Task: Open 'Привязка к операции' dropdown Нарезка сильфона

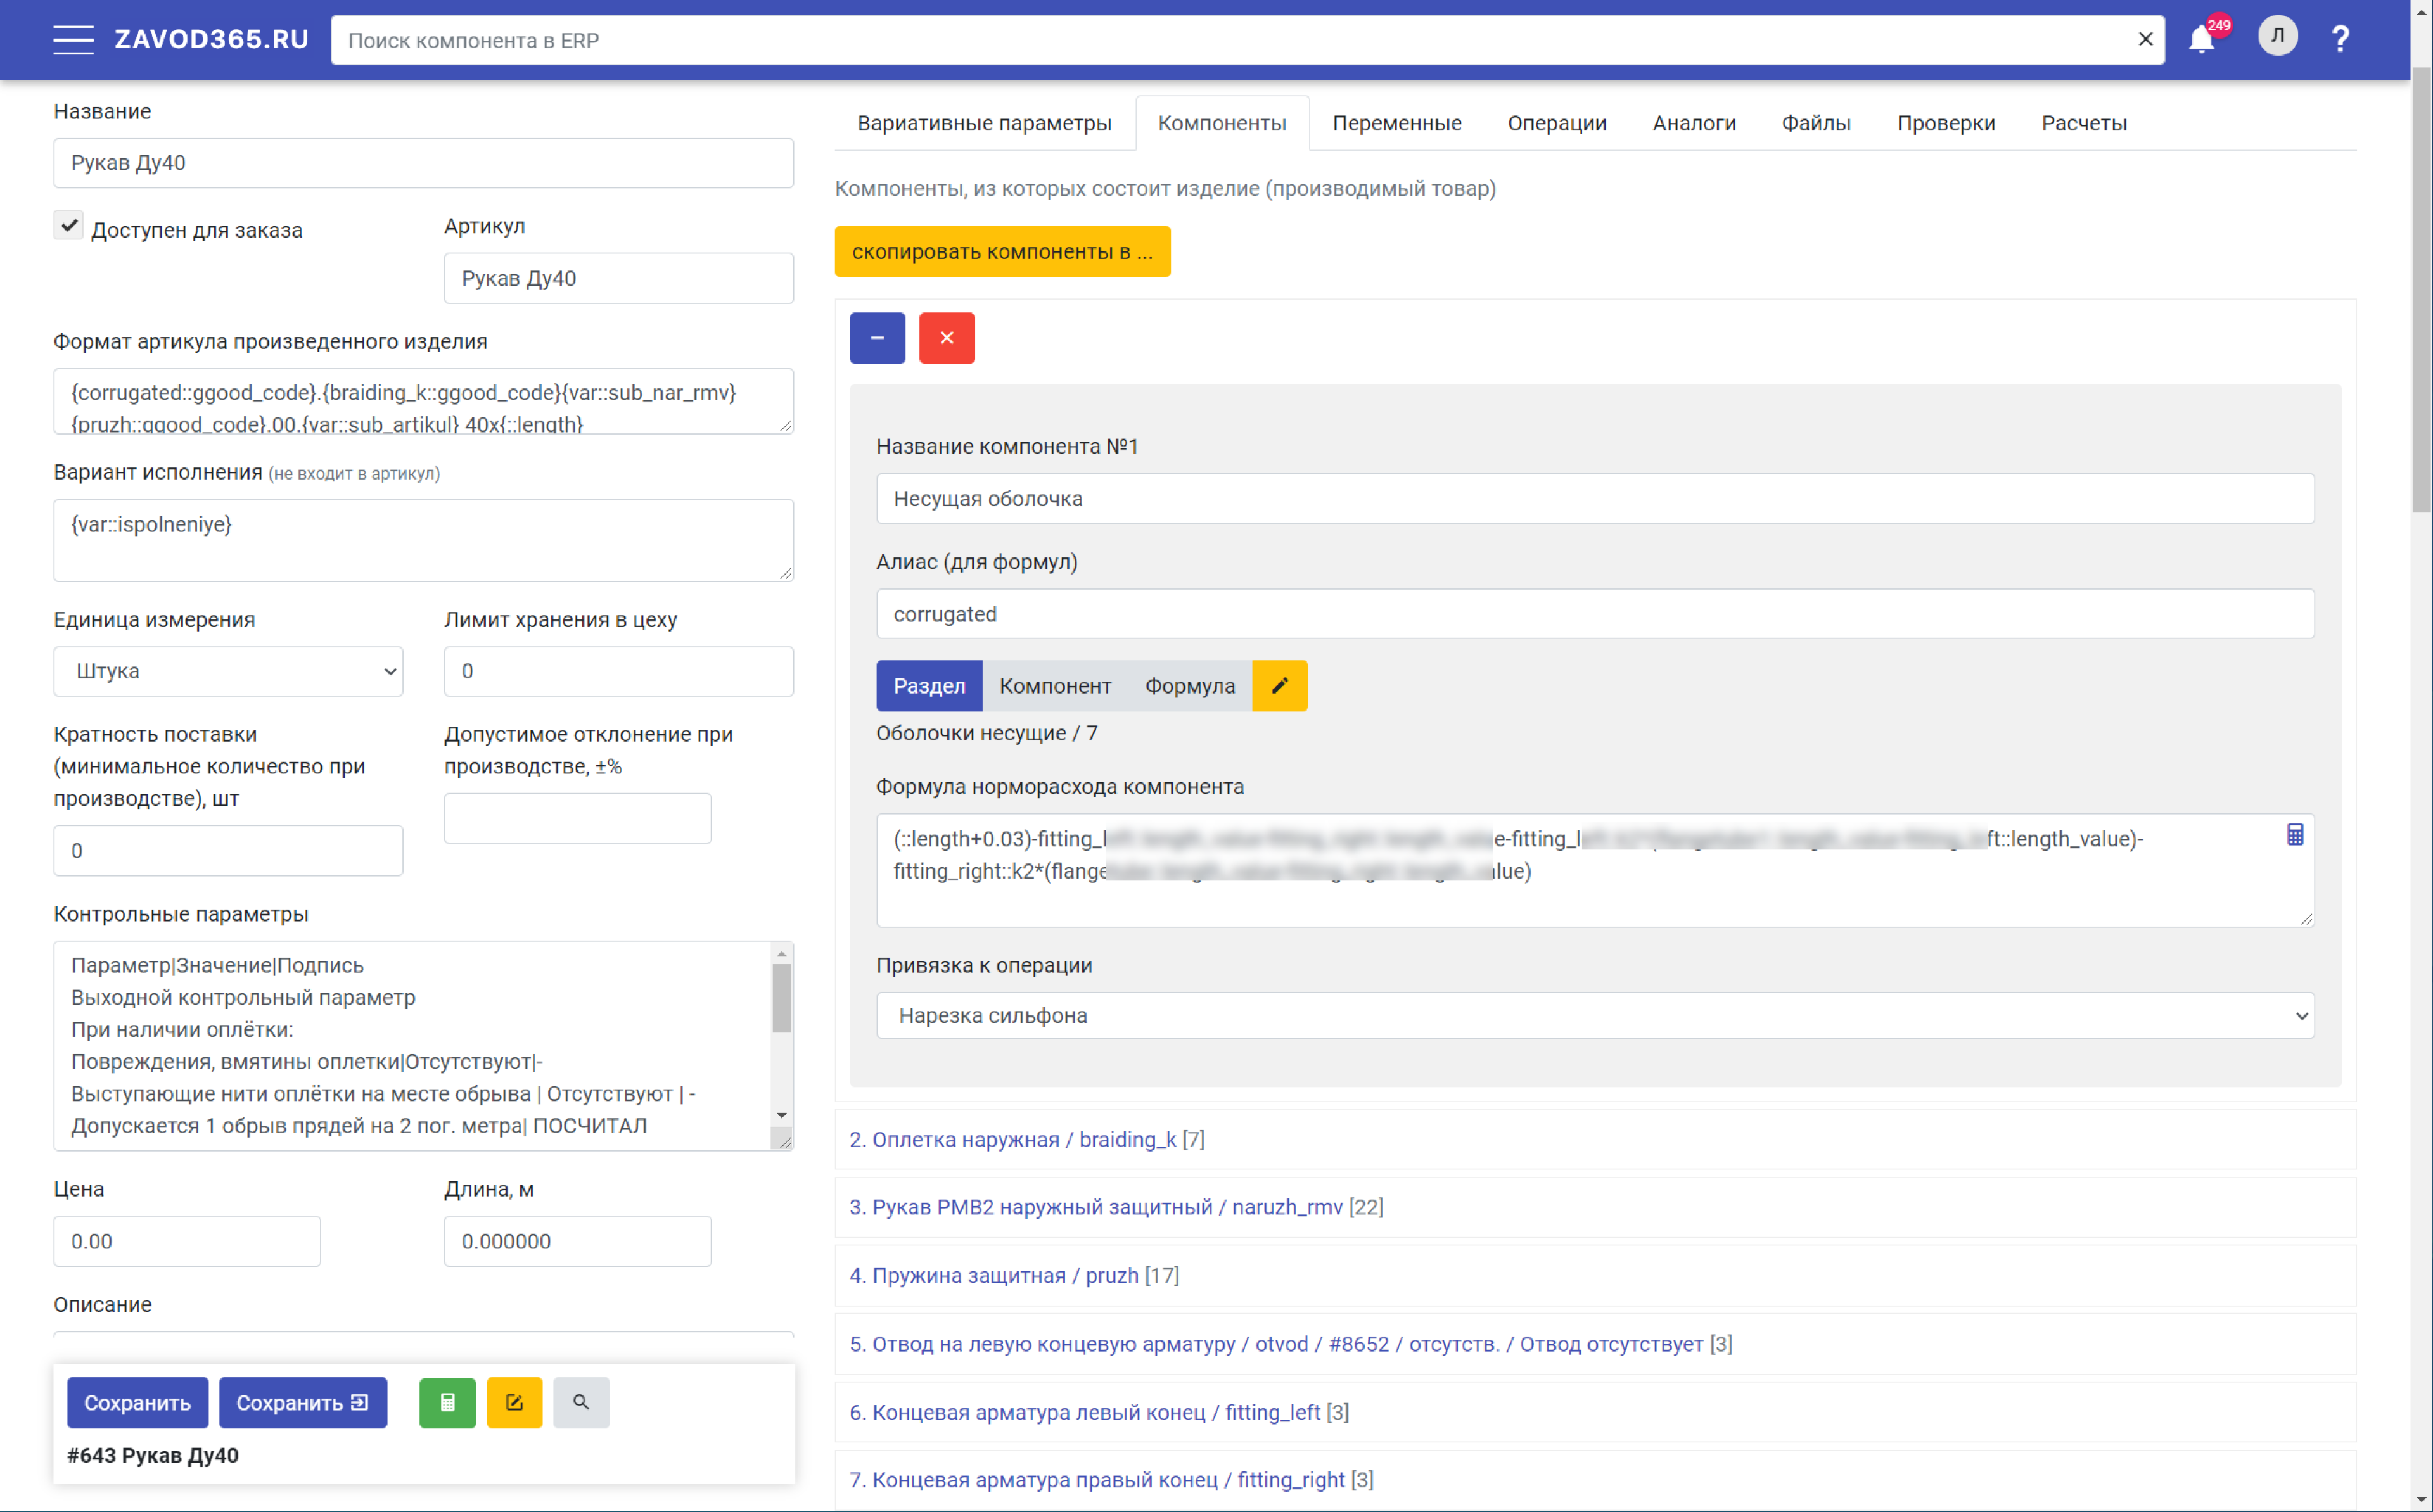Action: tap(1594, 1015)
